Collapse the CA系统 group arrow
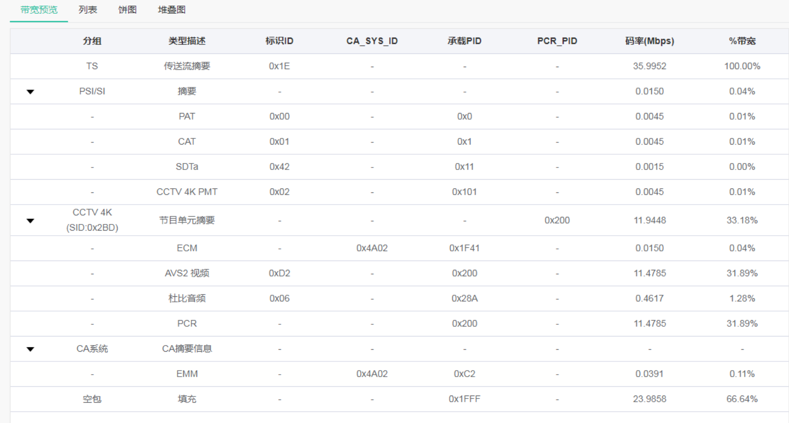 [x=31, y=349]
